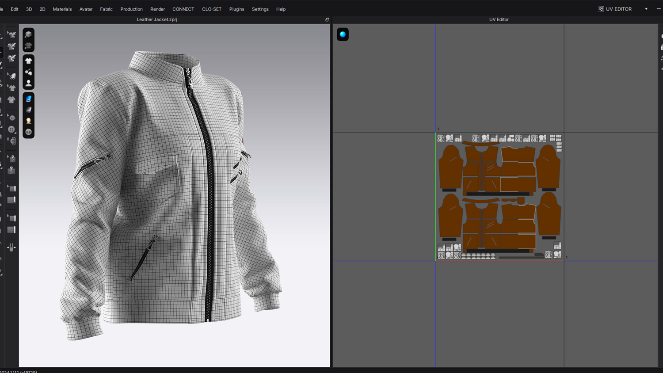Open the UV EDITOR mode dropdown arrow
Image resolution: width=663 pixels, height=373 pixels.
[x=646, y=9]
